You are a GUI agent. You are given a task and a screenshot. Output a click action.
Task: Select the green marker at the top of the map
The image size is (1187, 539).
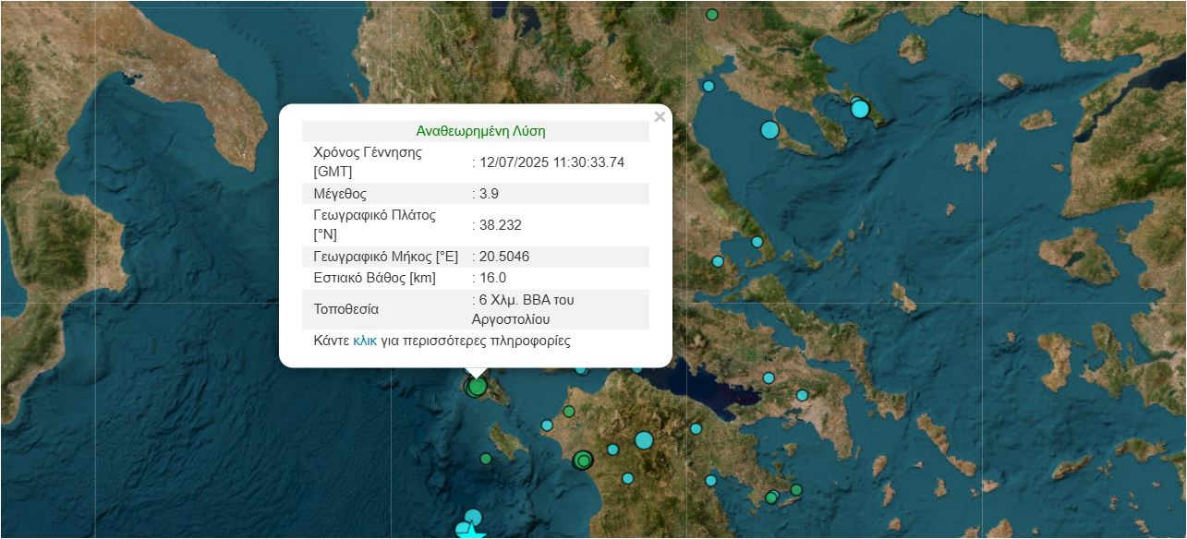(x=712, y=15)
